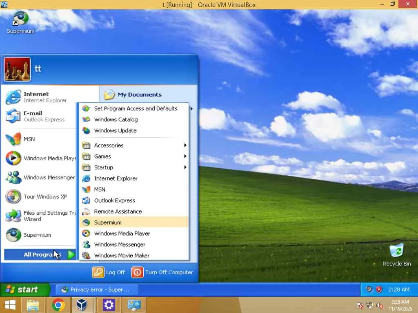Select Windows Update in programs list

click(134, 131)
